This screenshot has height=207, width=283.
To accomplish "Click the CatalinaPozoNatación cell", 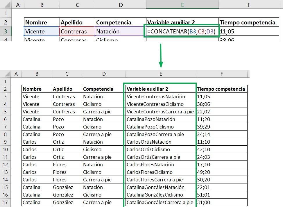I will [x=160, y=119].
